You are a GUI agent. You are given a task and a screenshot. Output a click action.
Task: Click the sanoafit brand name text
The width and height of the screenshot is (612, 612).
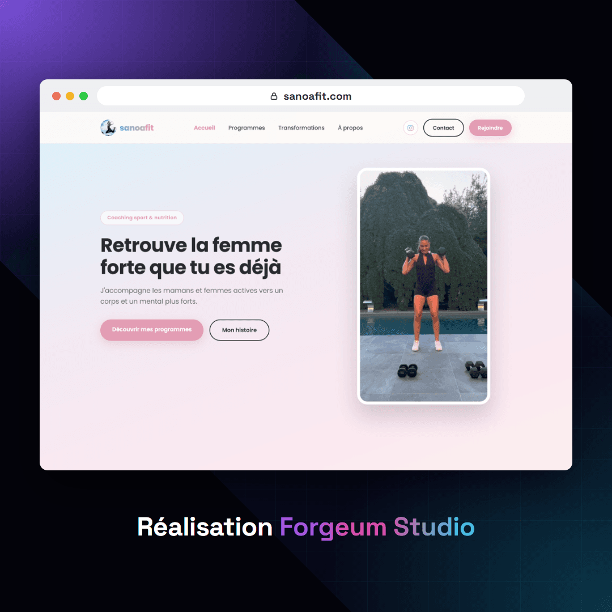tap(137, 127)
